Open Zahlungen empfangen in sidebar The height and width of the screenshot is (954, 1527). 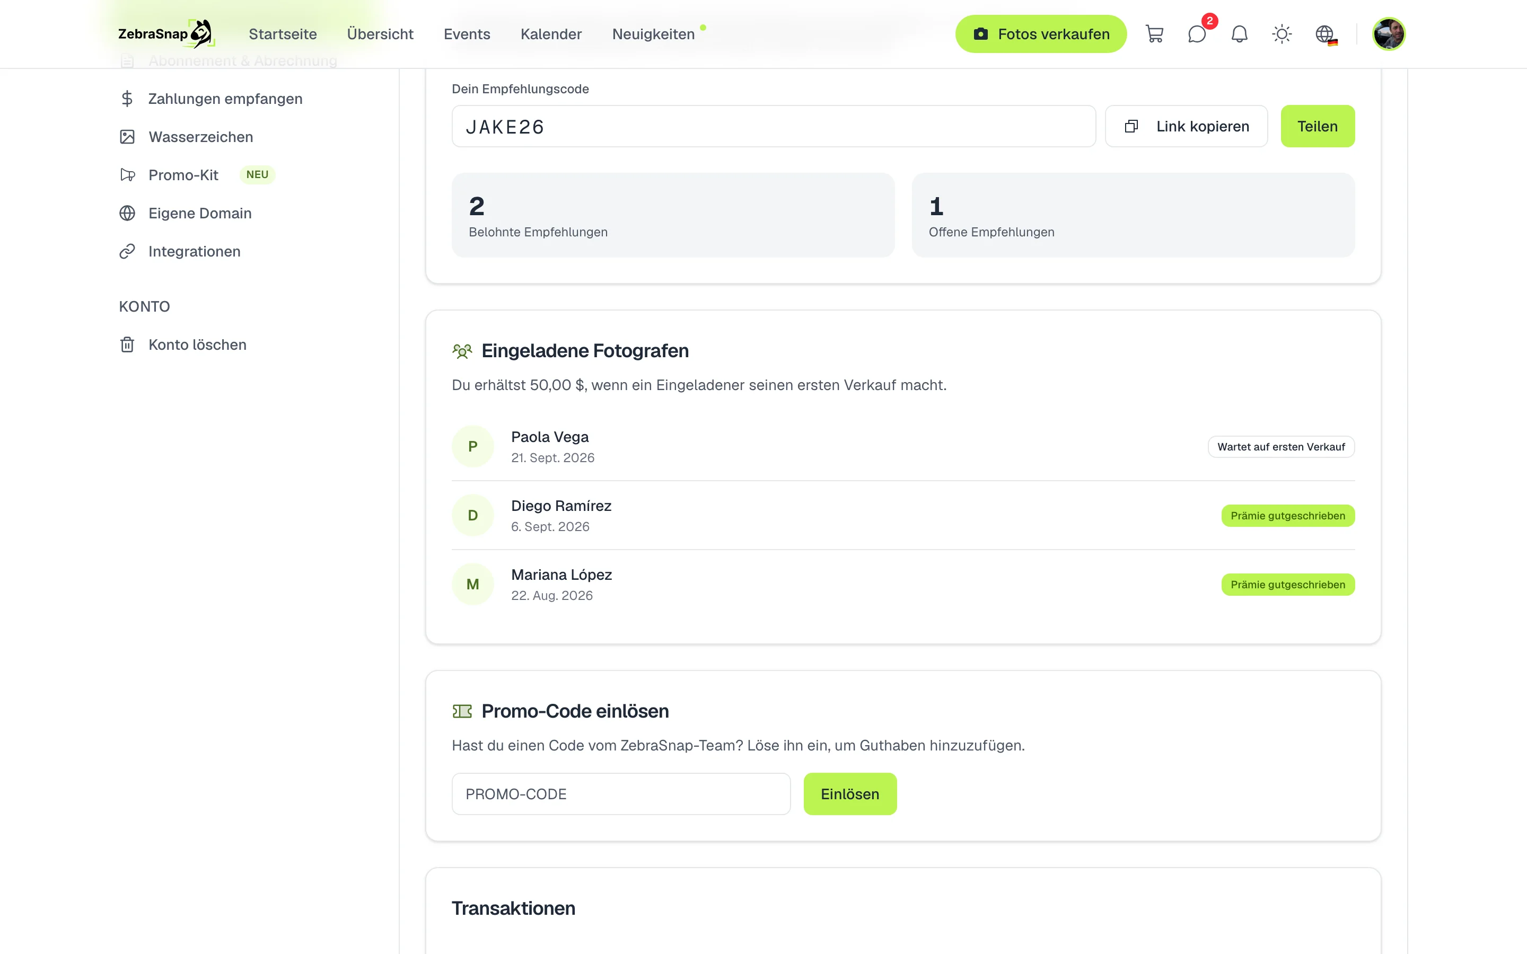pos(225,99)
